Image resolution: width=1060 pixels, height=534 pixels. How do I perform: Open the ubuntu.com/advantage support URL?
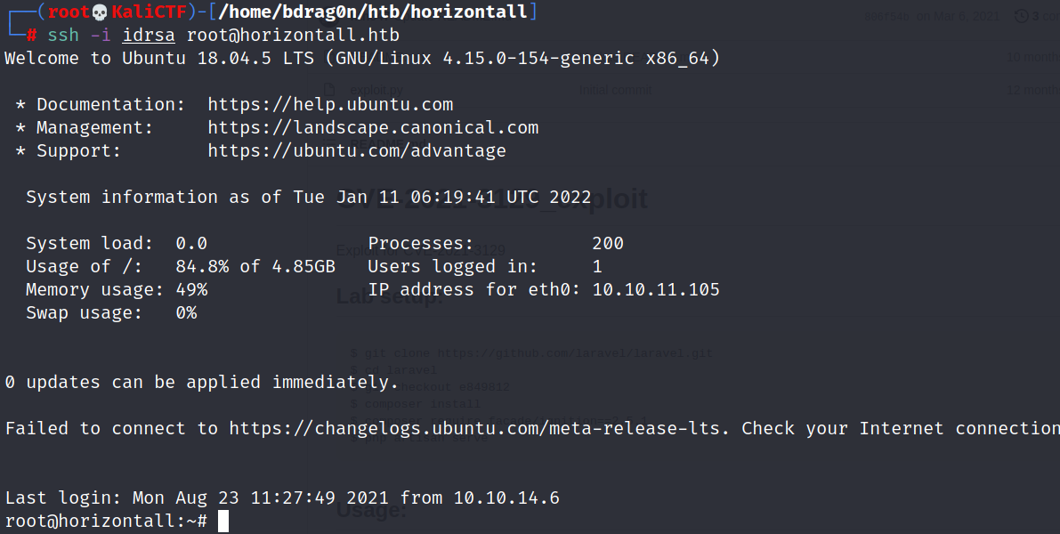point(357,150)
